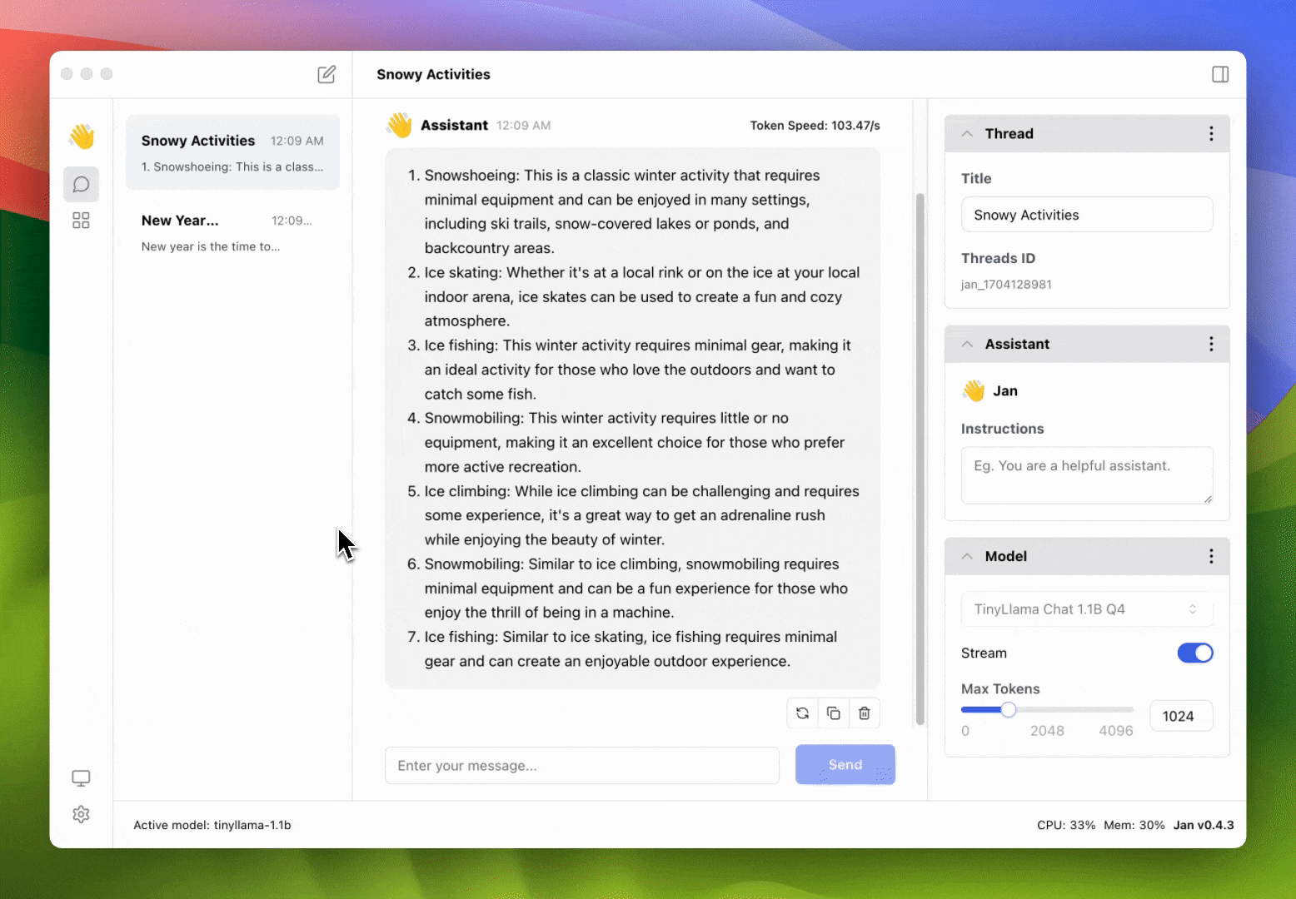
Task: Copy the assistant message
Action: coord(833,713)
